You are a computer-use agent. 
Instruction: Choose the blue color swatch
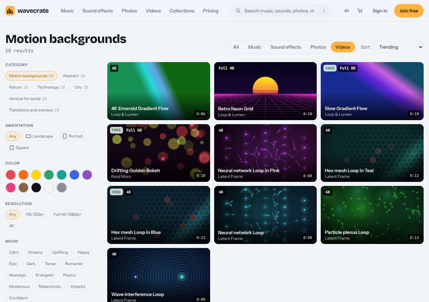(74, 175)
